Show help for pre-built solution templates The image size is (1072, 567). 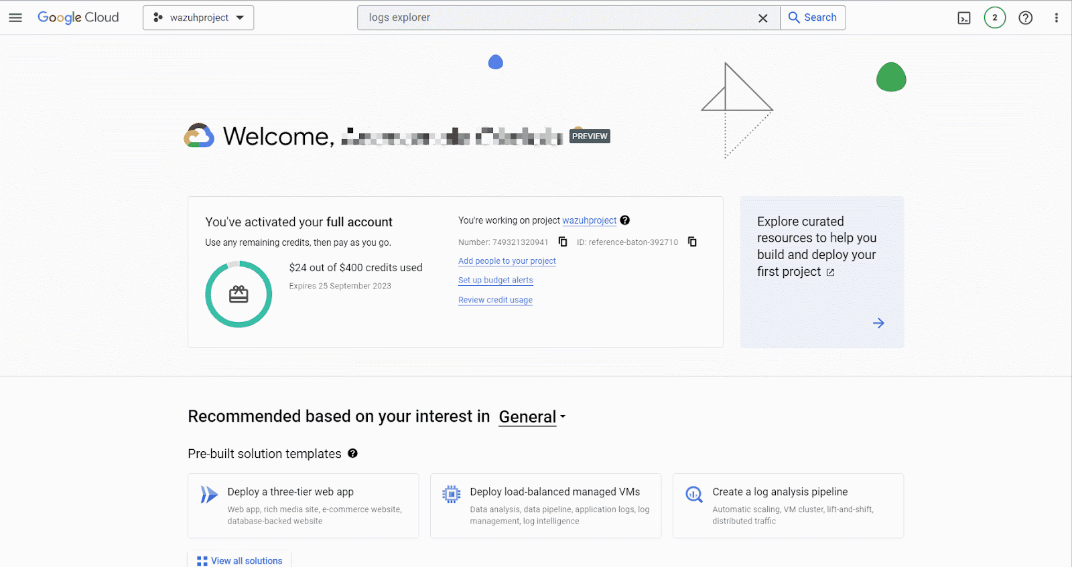pos(353,453)
